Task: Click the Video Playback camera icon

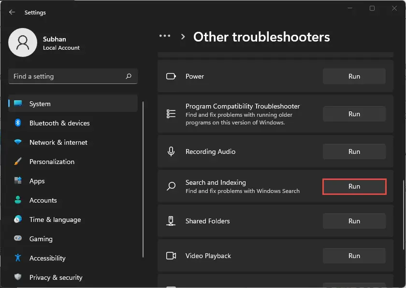Action: pos(171,256)
